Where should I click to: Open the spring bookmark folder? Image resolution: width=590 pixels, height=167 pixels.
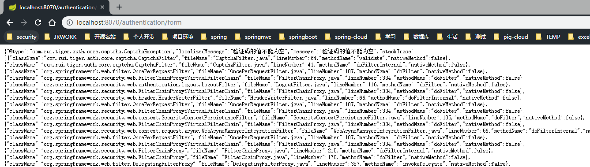point(214,37)
